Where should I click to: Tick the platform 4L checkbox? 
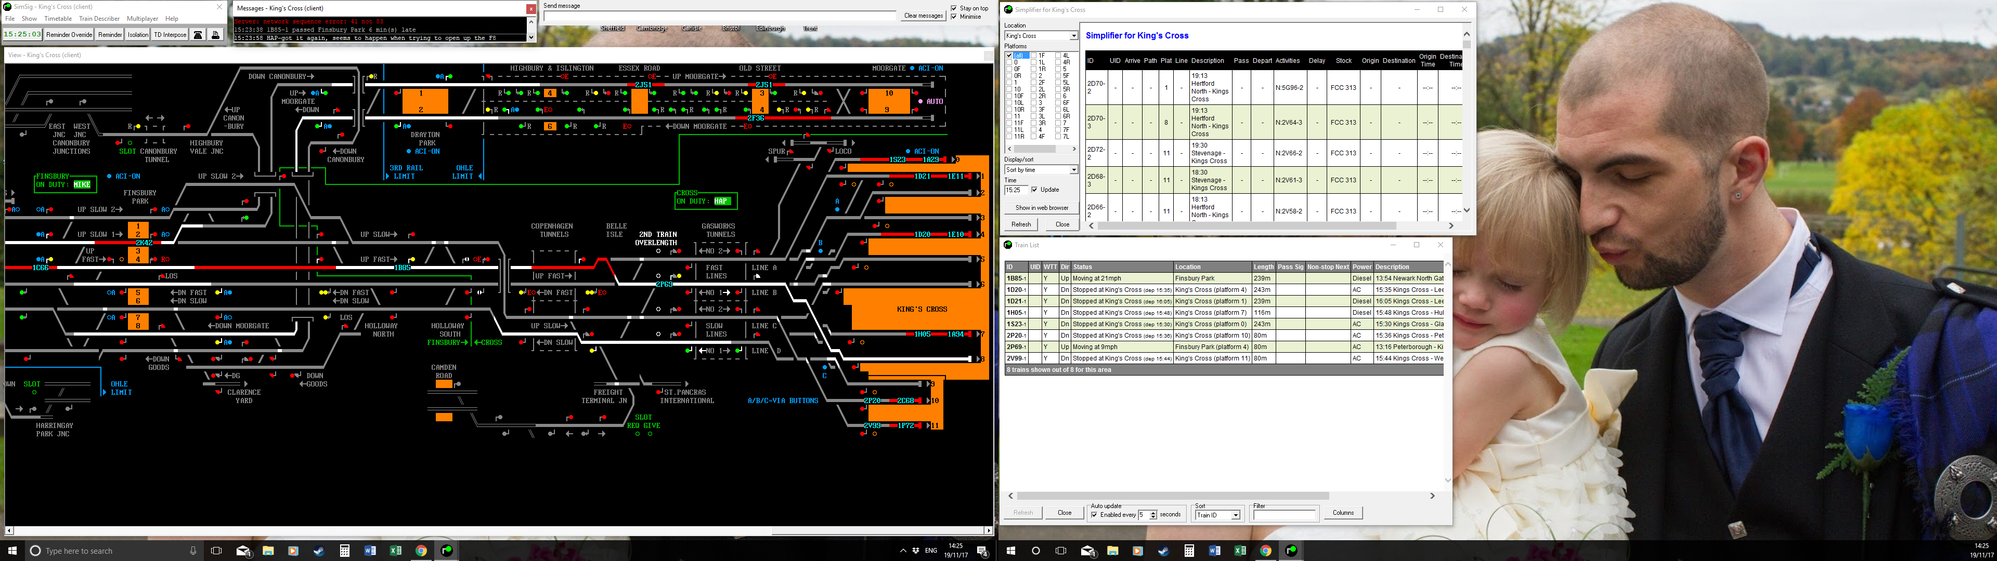point(1059,56)
